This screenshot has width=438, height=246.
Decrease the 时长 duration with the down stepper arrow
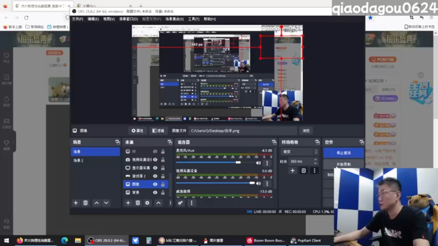pyautogui.click(x=315, y=163)
